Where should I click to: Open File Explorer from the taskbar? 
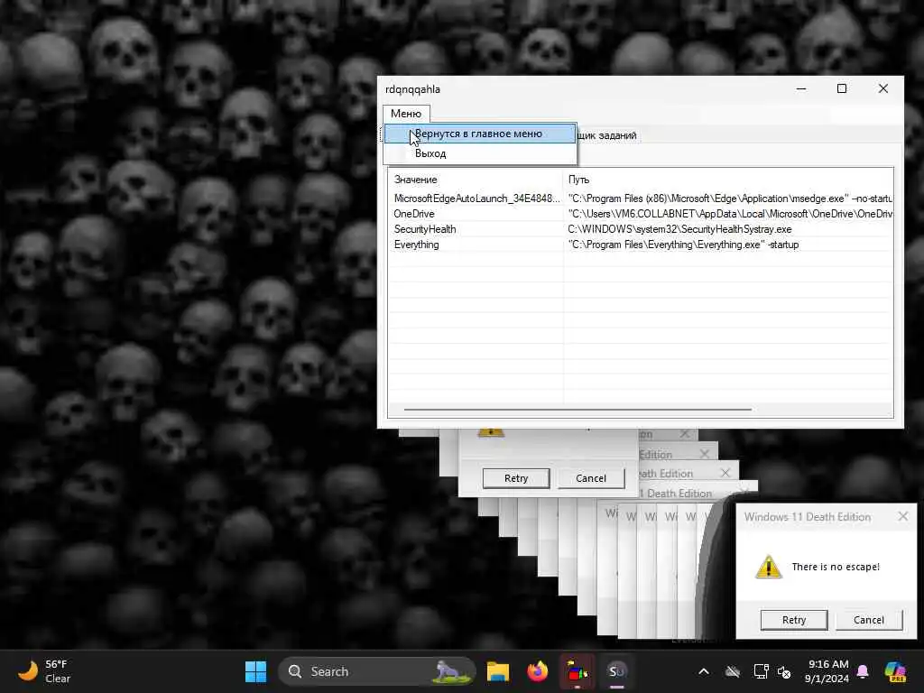point(498,671)
